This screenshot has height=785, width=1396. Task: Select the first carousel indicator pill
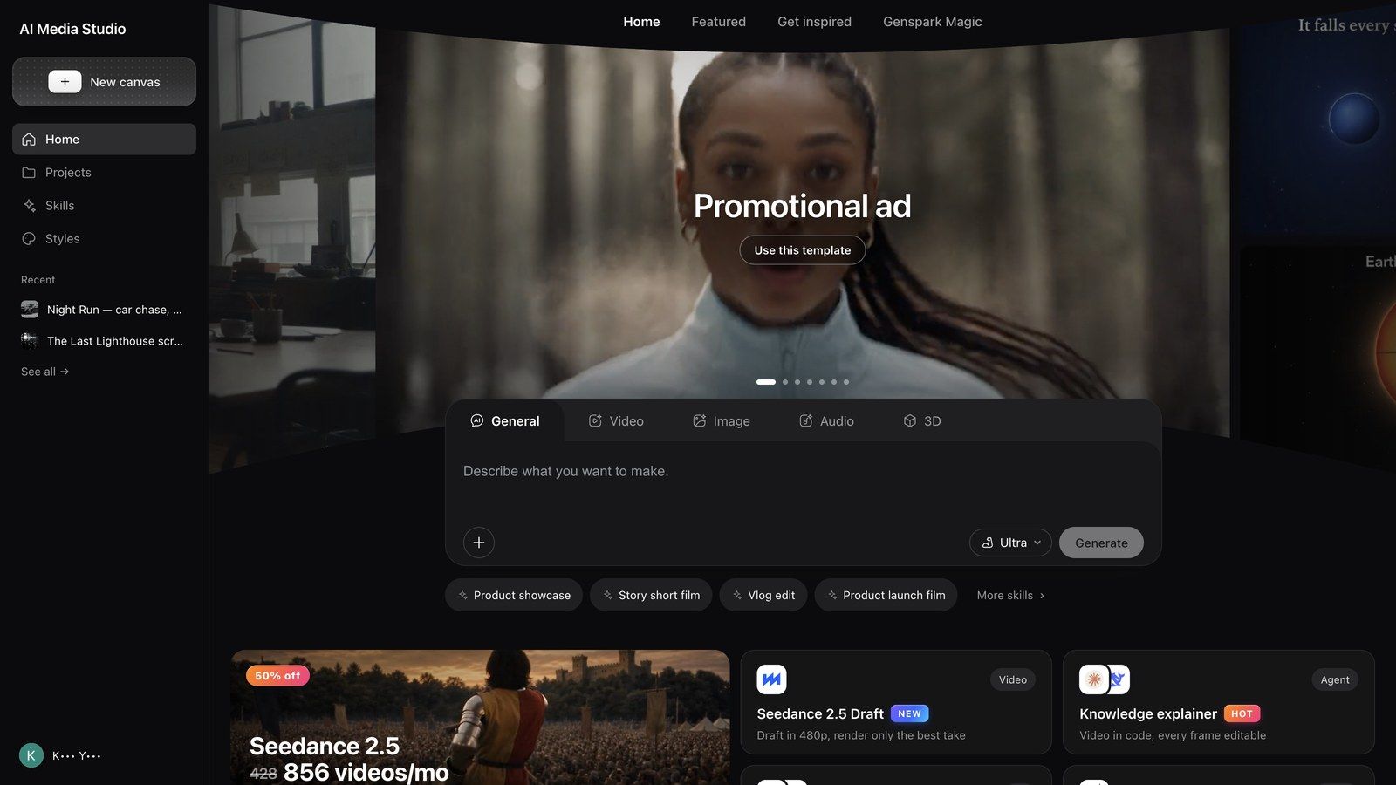(x=766, y=382)
